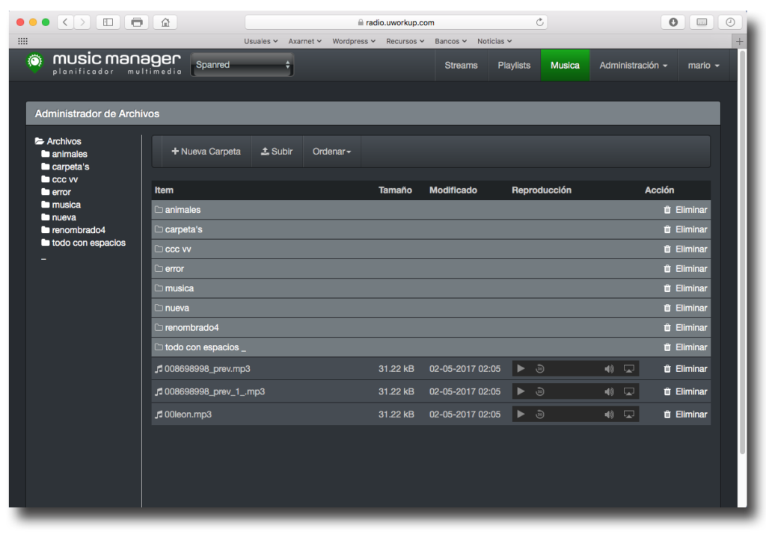Click the Nueva Carpeta button

click(206, 152)
